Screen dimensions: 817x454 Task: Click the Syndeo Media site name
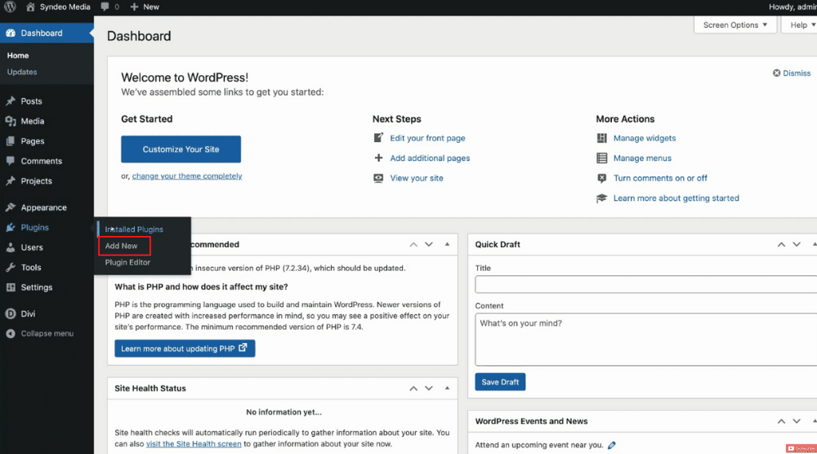65,7
